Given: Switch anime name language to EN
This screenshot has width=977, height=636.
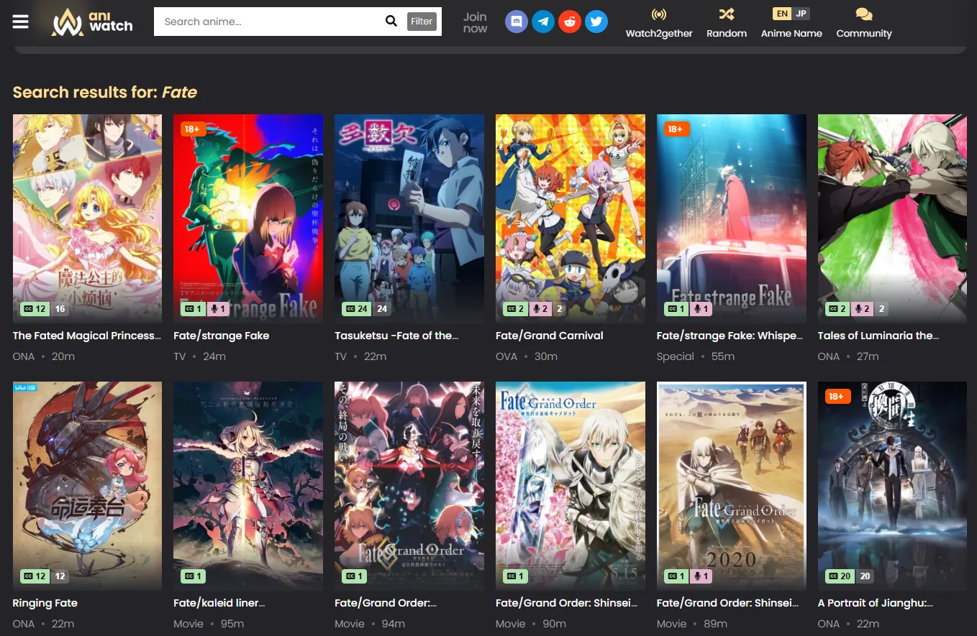Looking at the screenshot, I should [781, 14].
